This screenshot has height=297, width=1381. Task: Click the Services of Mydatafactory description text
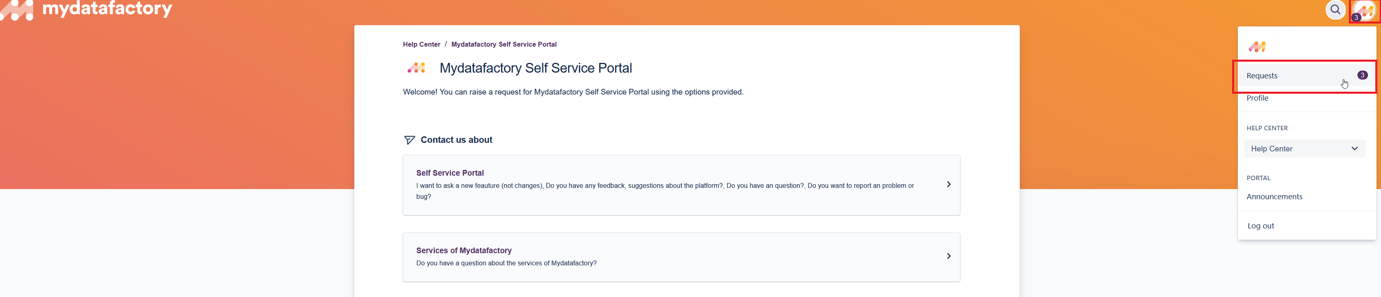click(506, 263)
